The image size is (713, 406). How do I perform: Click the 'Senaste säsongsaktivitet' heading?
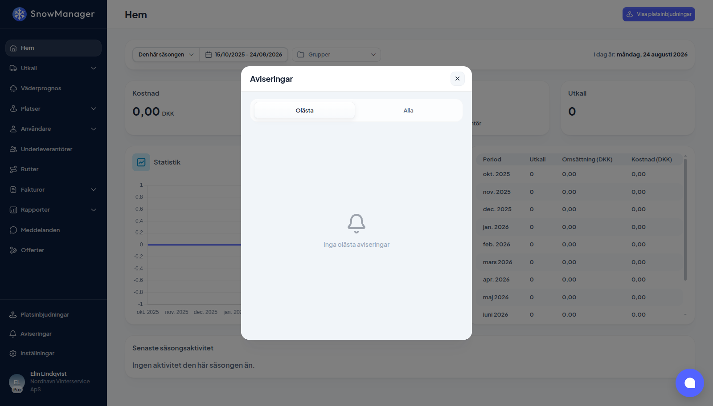[173, 348]
